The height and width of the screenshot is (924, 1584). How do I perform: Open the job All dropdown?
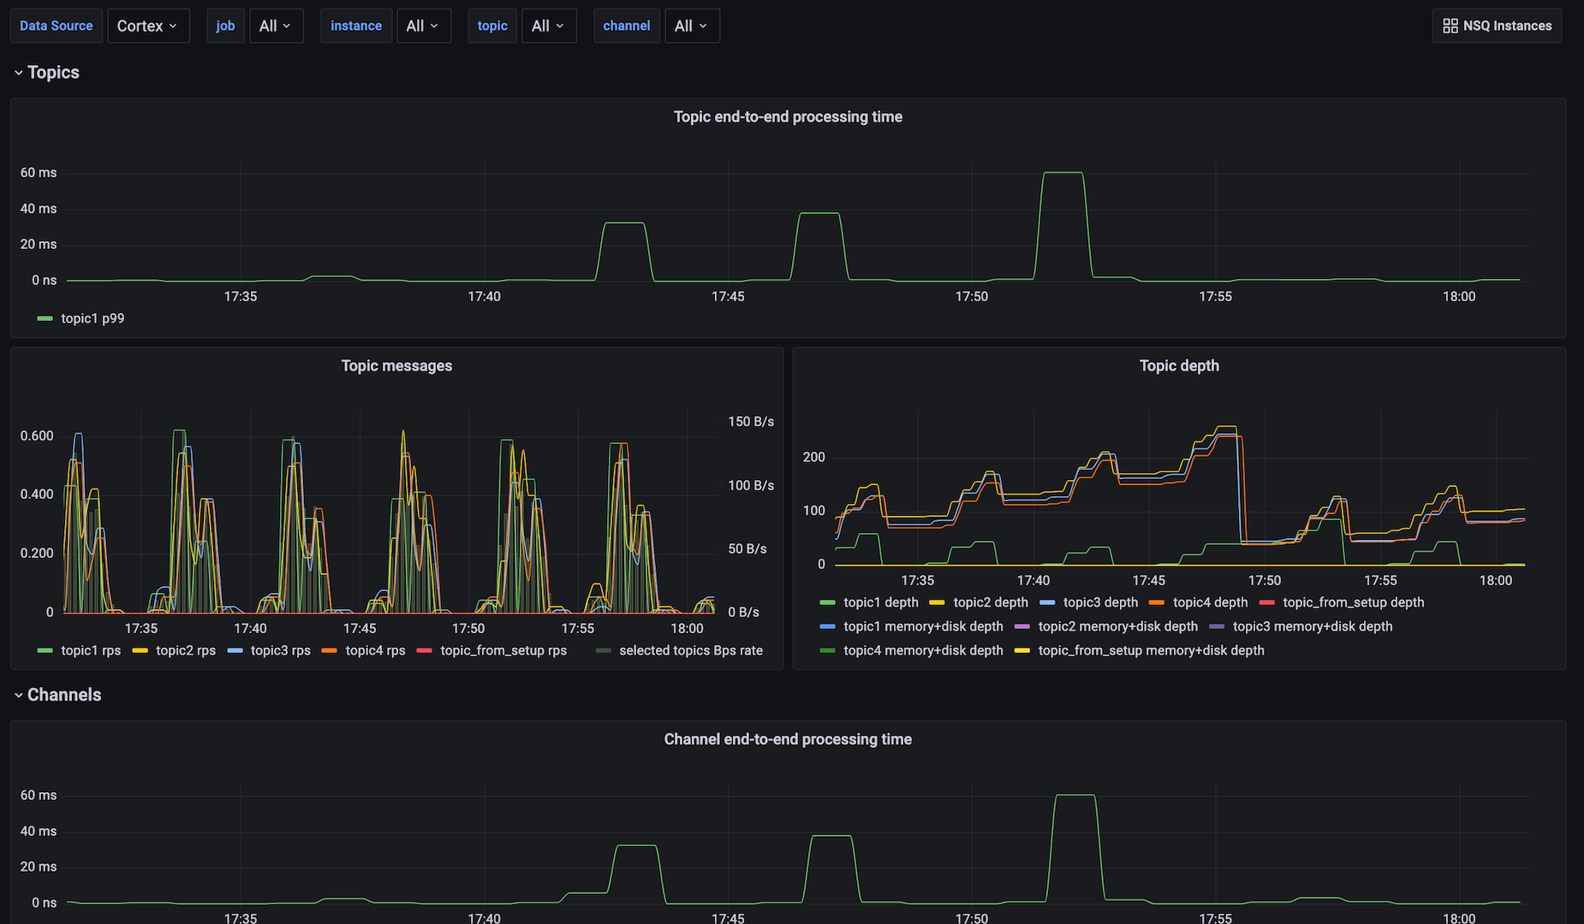[x=276, y=26]
